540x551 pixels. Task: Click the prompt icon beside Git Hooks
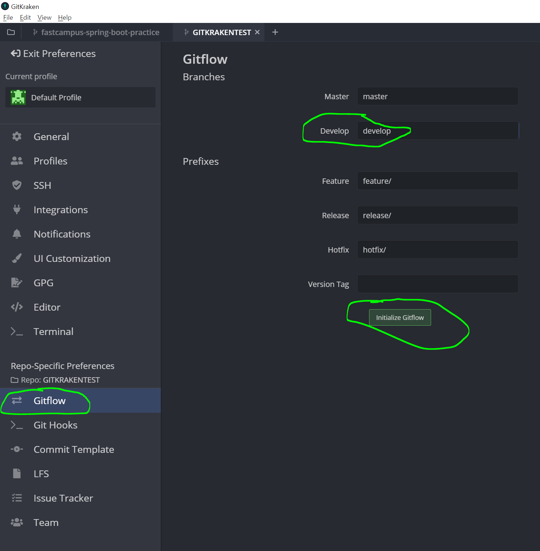coord(17,425)
